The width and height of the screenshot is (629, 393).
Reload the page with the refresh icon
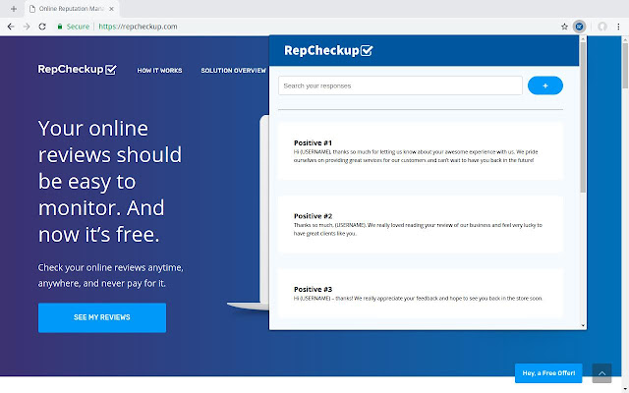[x=42, y=27]
